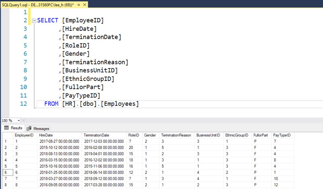Click the FullorPart column header
This screenshot has height=189, width=323.
pos(262,135)
